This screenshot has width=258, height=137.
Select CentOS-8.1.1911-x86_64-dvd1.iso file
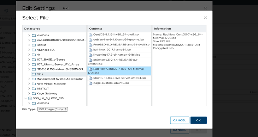click(119, 35)
